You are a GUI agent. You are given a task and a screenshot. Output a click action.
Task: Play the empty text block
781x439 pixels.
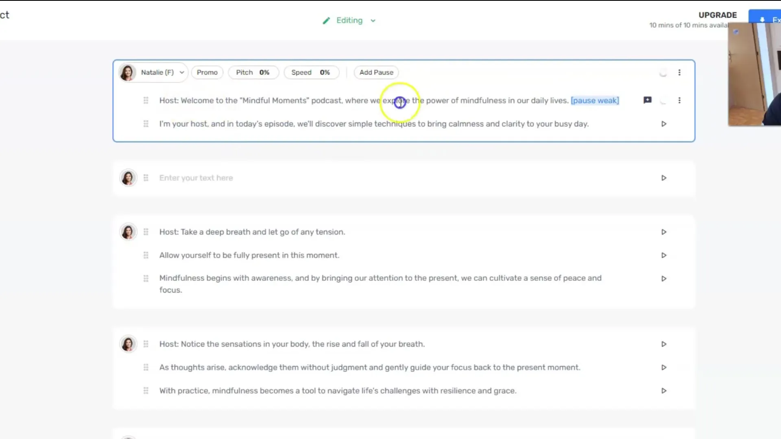click(664, 178)
